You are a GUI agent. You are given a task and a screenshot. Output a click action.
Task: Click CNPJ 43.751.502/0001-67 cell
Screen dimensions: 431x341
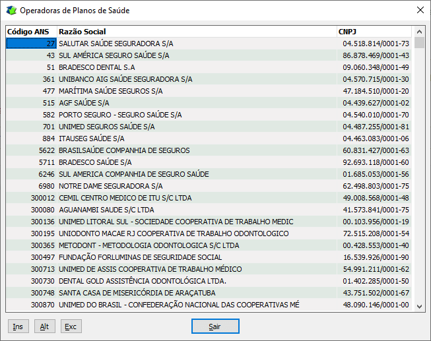376,293
